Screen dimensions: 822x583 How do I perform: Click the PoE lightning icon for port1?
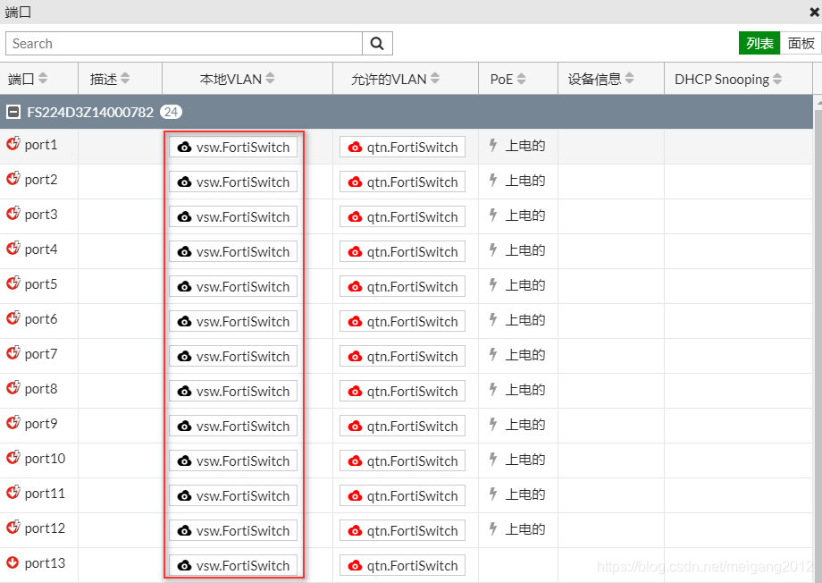tap(493, 146)
